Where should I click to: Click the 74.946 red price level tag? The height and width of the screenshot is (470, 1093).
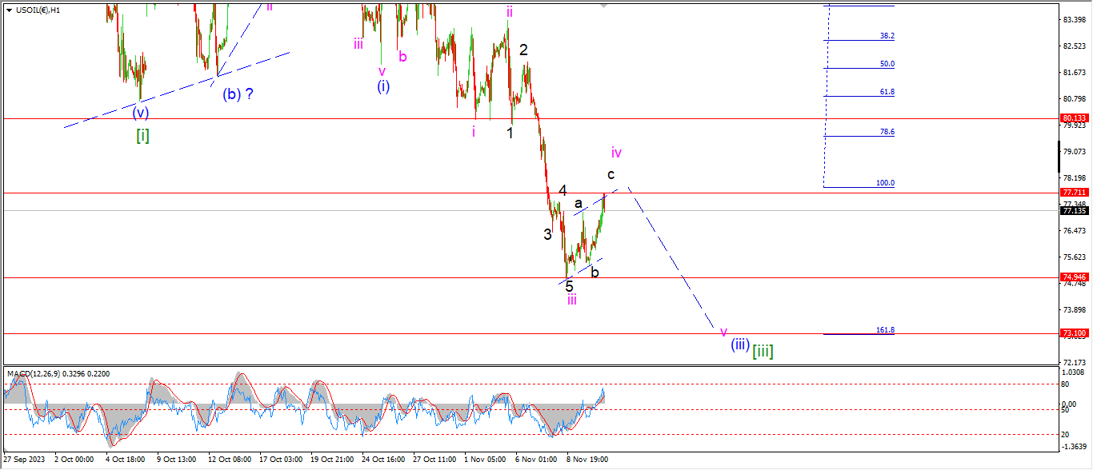1074,277
